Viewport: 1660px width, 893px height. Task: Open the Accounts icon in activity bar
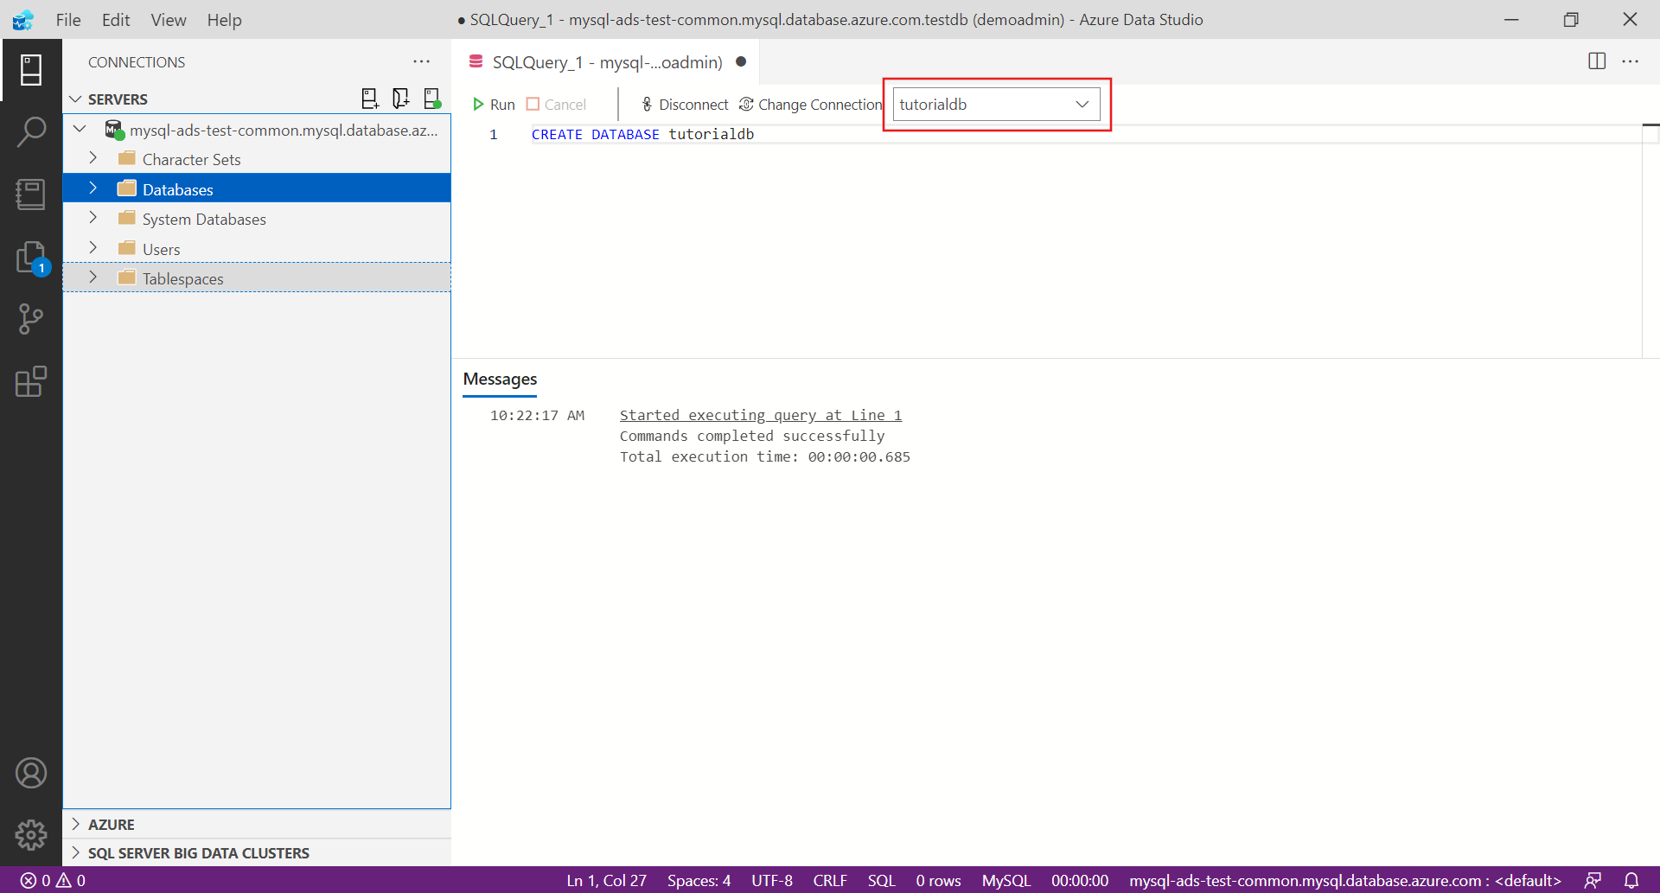pyautogui.click(x=31, y=772)
